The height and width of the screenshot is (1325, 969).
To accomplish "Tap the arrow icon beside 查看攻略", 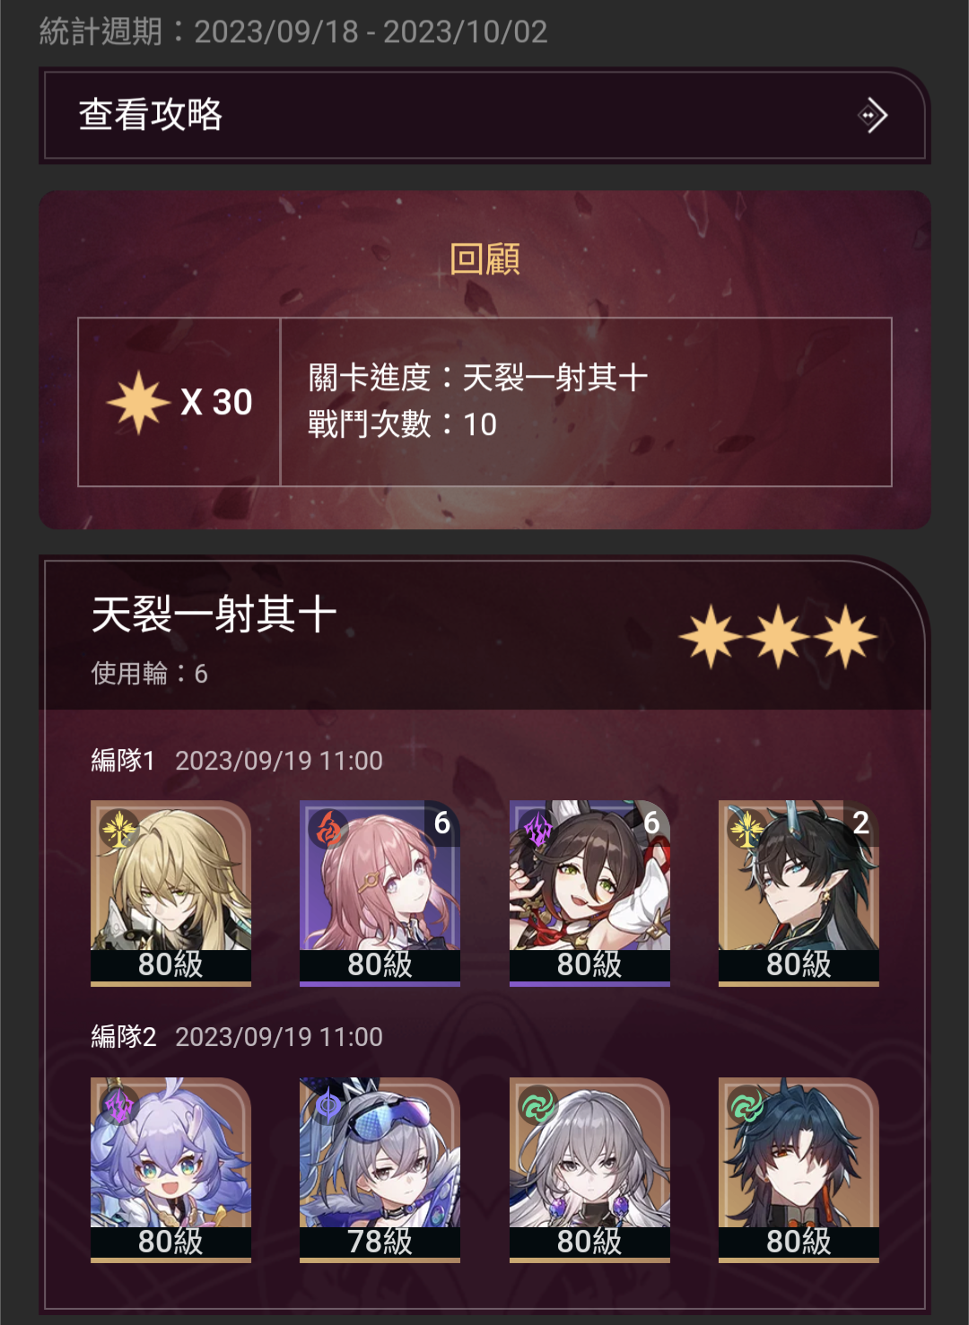I will pos(872,116).
